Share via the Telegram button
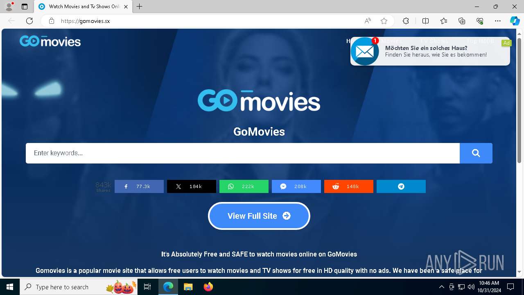 (401, 186)
